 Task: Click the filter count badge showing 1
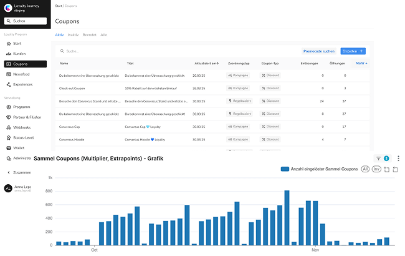click(x=386, y=159)
